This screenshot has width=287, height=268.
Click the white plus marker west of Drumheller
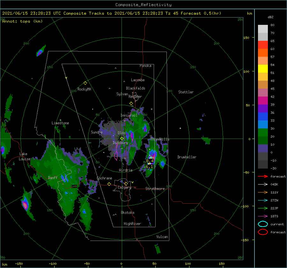[x=180, y=128]
